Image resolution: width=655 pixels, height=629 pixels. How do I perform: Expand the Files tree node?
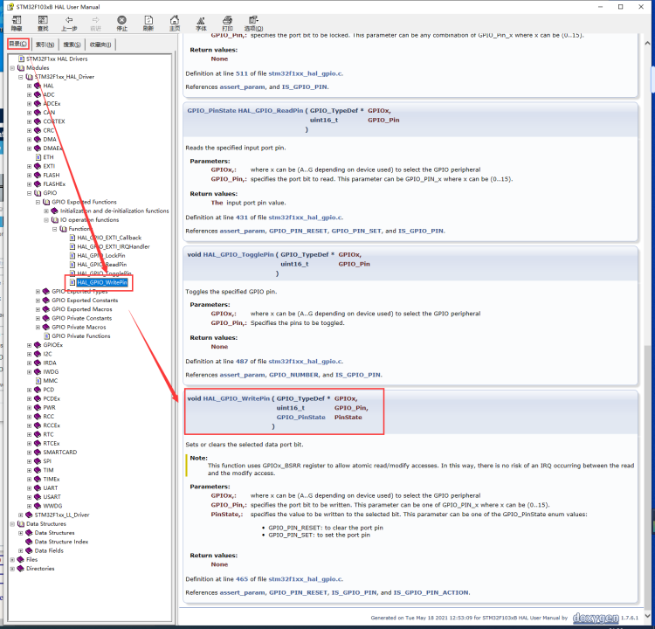pos(12,560)
